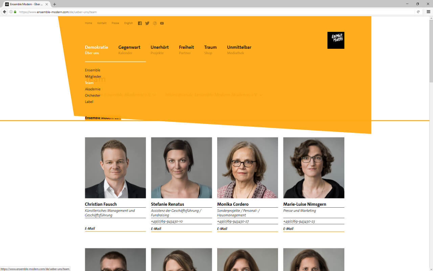Image resolution: width=433 pixels, height=271 pixels.
Task: Open the Kontakt link
Action: (102, 23)
